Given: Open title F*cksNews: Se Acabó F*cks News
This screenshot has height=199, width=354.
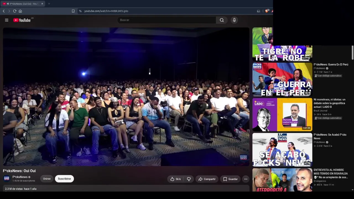Looking at the screenshot, I should 330,137.
